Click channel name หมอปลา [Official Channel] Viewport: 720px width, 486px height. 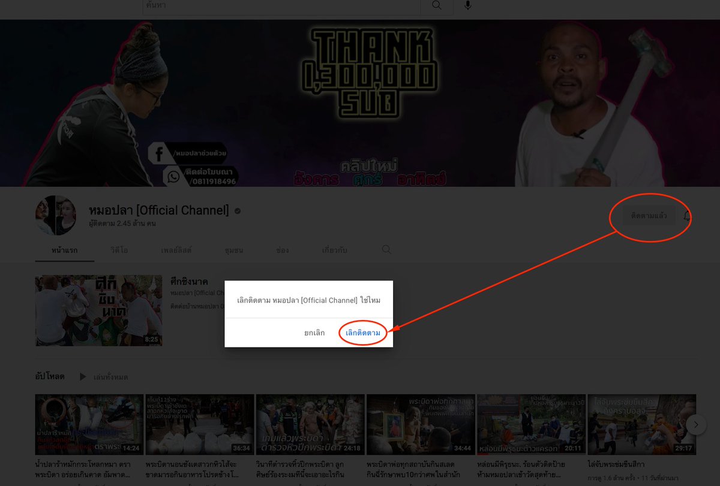point(159,210)
